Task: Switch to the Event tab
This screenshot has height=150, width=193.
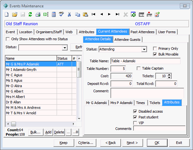Action: click(11, 32)
